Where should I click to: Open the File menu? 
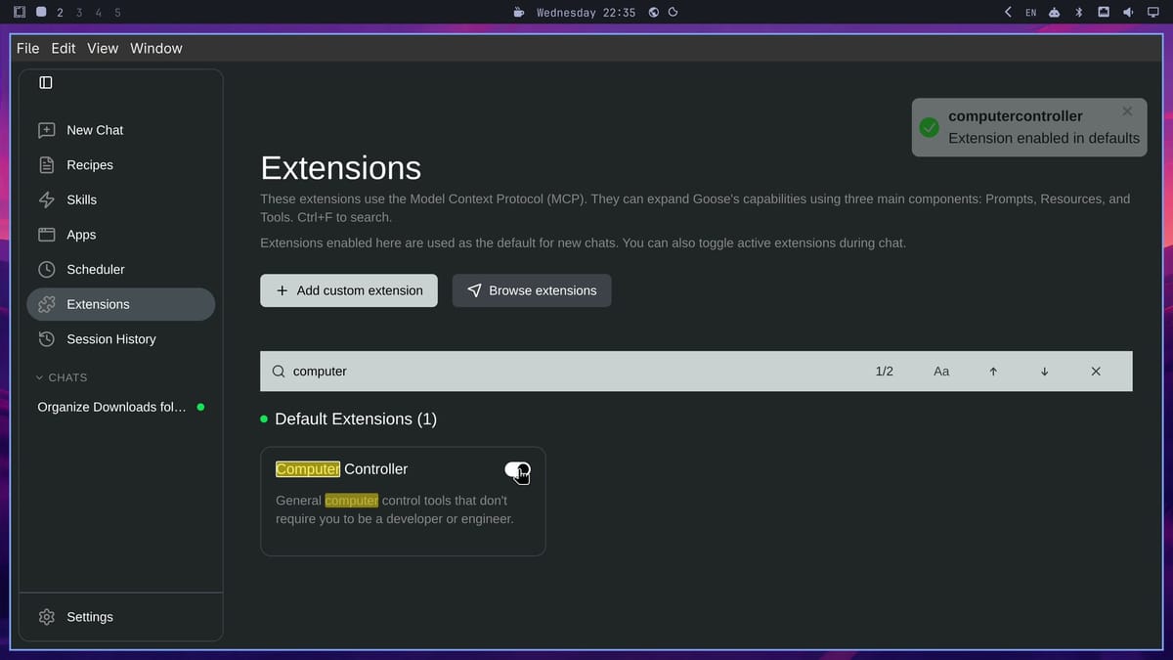pyautogui.click(x=28, y=48)
